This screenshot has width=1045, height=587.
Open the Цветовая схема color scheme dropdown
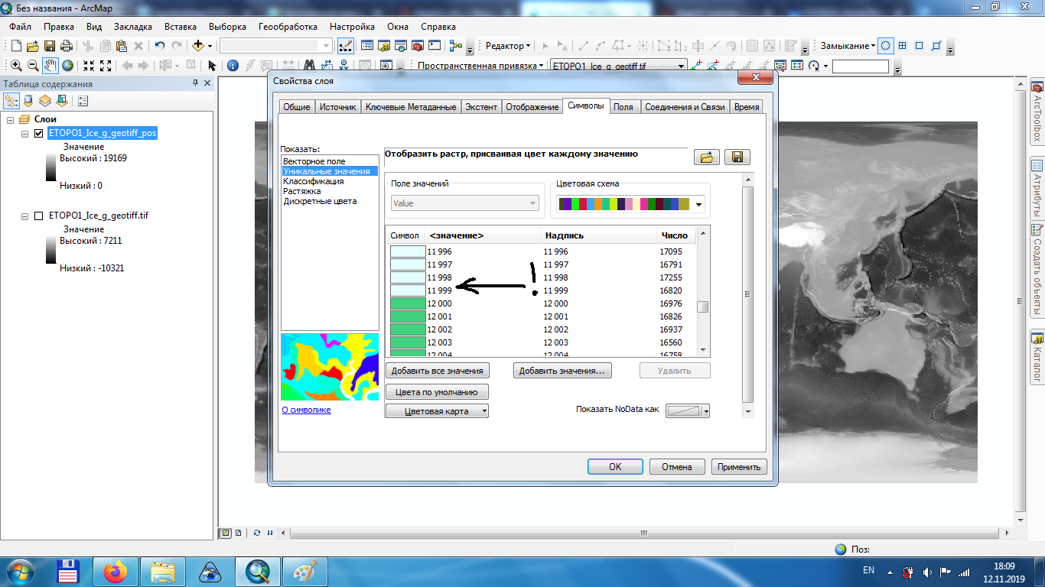coord(698,204)
